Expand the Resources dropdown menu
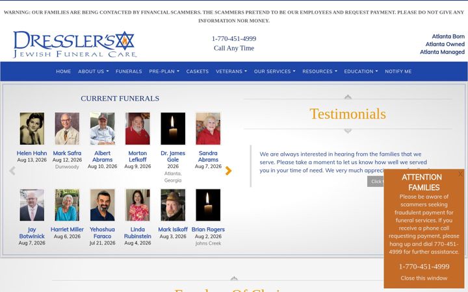468x292 pixels. click(x=320, y=71)
